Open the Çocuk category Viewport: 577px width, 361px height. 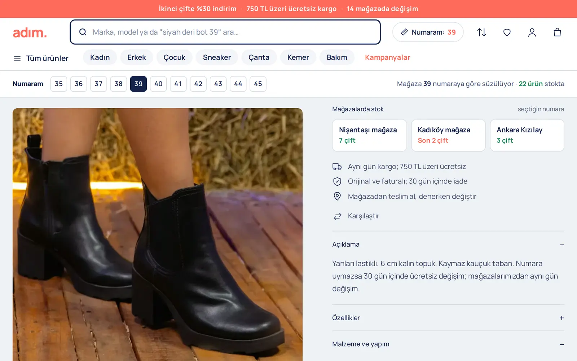tap(174, 57)
